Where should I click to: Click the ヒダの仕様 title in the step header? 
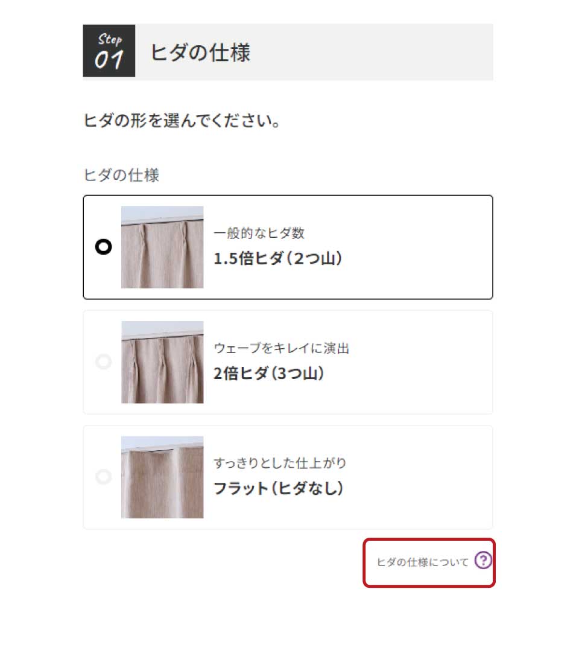200,53
